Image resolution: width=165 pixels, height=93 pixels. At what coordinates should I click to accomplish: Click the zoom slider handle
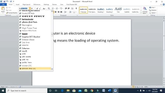click(x=156, y=87)
